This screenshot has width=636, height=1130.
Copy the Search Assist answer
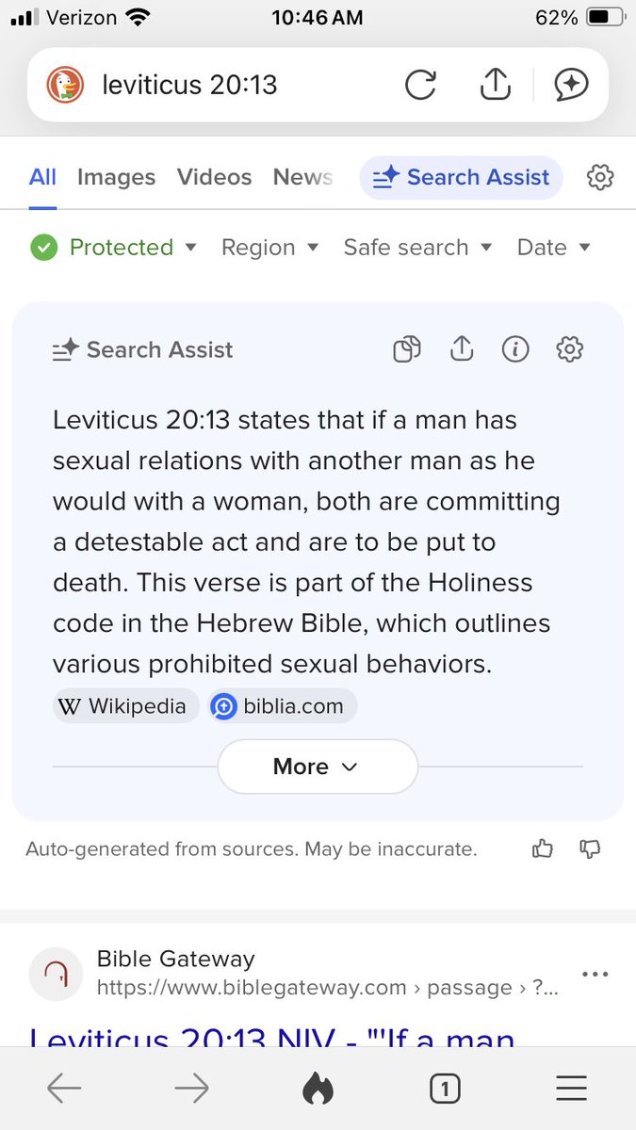pyautogui.click(x=406, y=349)
